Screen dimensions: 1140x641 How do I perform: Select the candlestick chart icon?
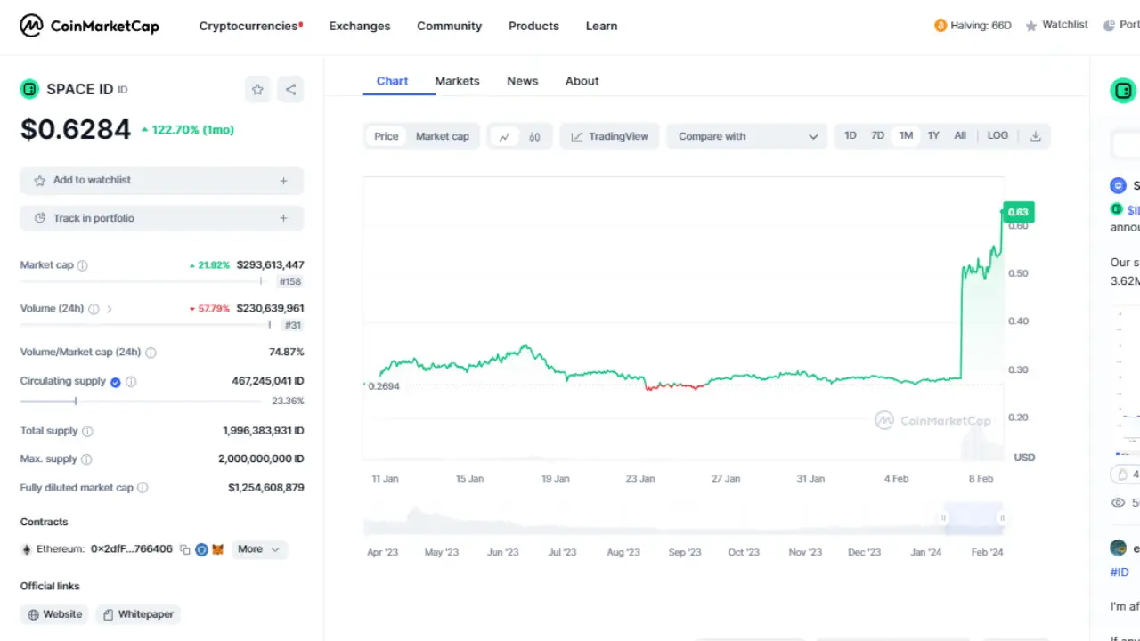pos(534,136)
